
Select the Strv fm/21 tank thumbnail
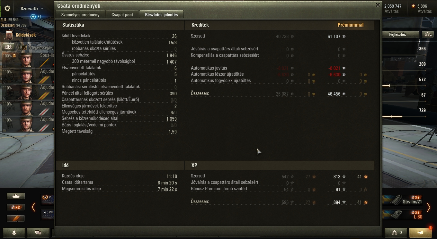coord(404,200)
